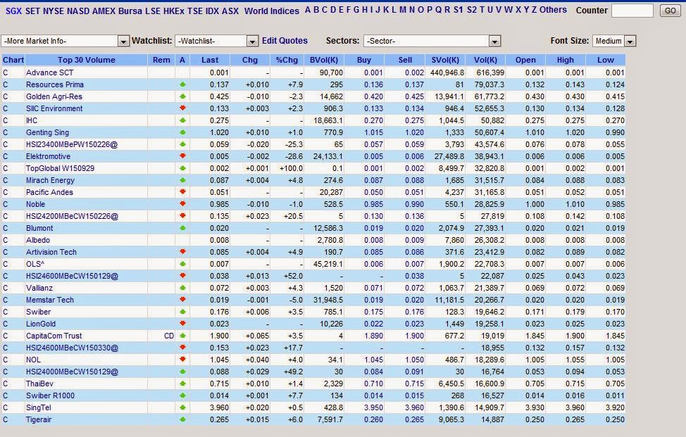Open chart link for Advance SCT row
This screenshot has height=437, width=686.
click(x=5, y=72)
